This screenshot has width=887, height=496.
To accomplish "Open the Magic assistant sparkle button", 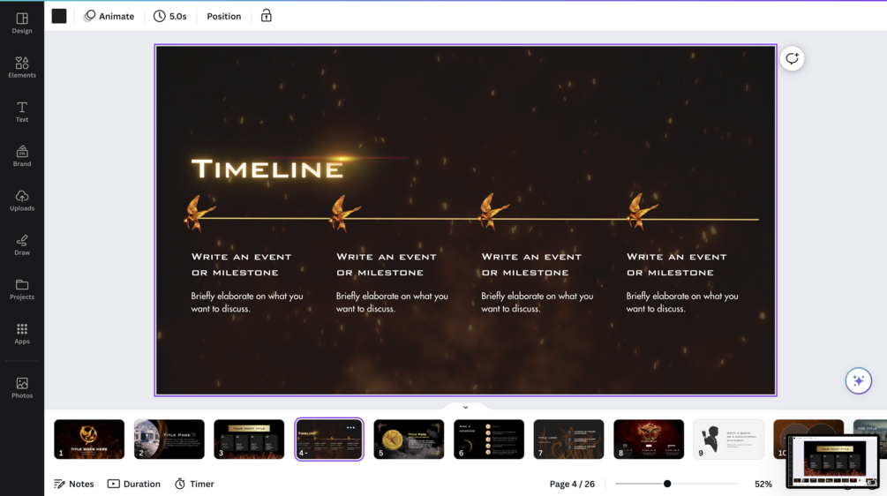I will (x=858, y=380).
